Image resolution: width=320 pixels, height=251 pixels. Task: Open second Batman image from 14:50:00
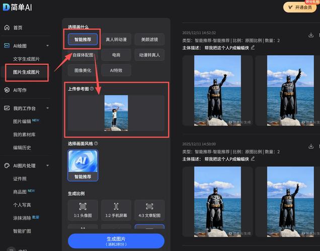tap(290, 202)
